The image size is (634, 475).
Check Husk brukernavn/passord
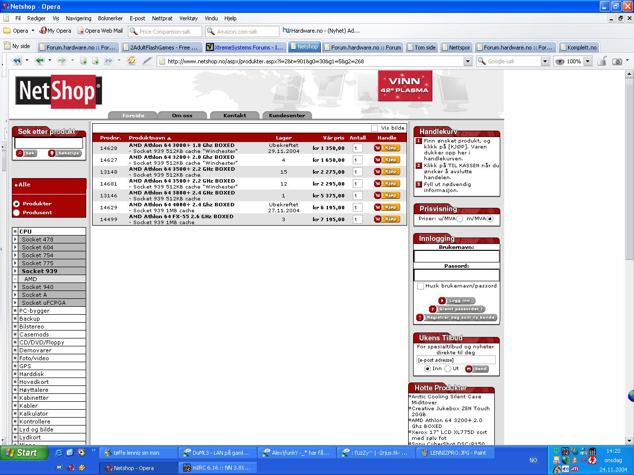click(x=421, y=286)
